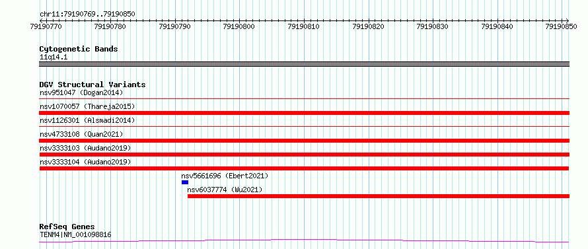This screenshot has height=249, width=588.
Task: Click ruler position 79190800
Action: [239, 26]
